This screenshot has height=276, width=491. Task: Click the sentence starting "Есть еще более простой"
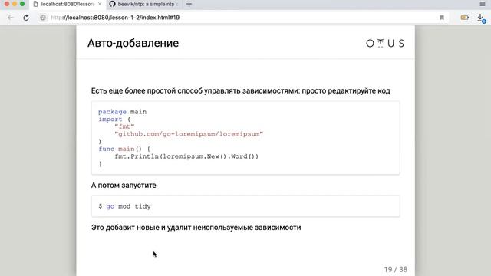pos(240,90)
